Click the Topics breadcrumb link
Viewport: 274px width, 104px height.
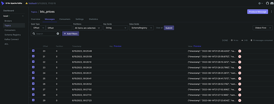[34, 12]
